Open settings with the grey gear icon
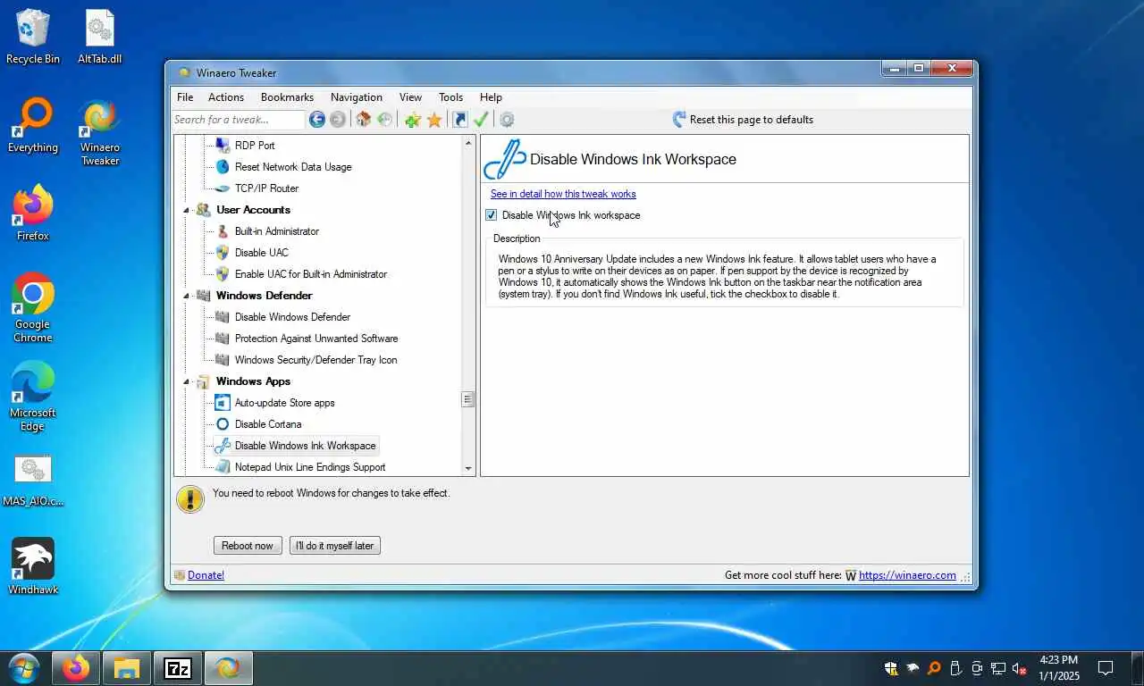The width and height of the screenshot is (1144, 686). pyautogui.click(x=507, y=120)
